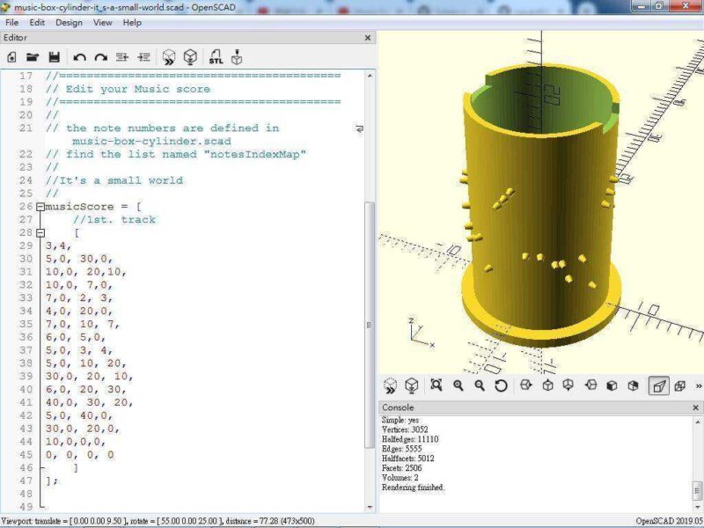This screenshot has width=704, height=528.
Task: Redo the last undone edit
Action: [101, 57]
